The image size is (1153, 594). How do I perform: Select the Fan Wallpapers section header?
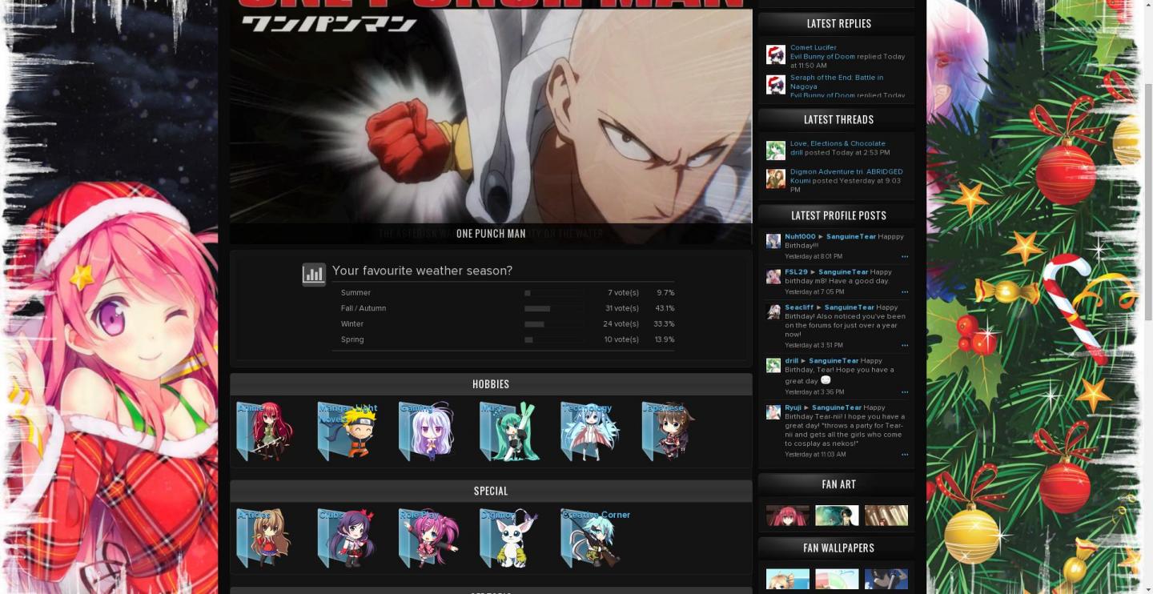click(838, 548)
